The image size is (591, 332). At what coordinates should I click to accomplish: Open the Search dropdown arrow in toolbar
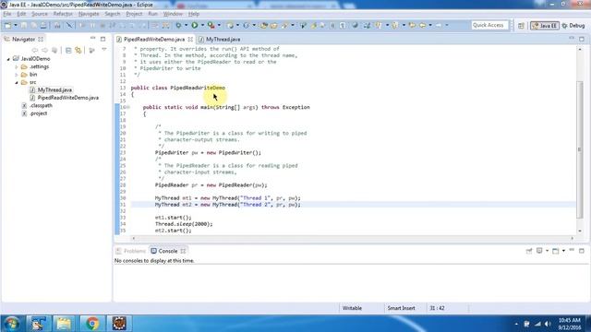(293, 25)
